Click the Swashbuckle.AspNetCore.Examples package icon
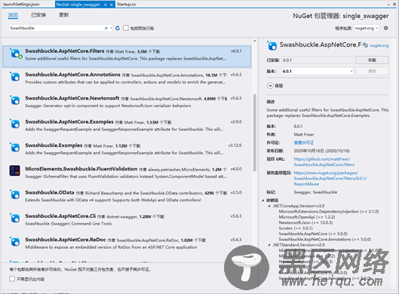 click(15, 124)
